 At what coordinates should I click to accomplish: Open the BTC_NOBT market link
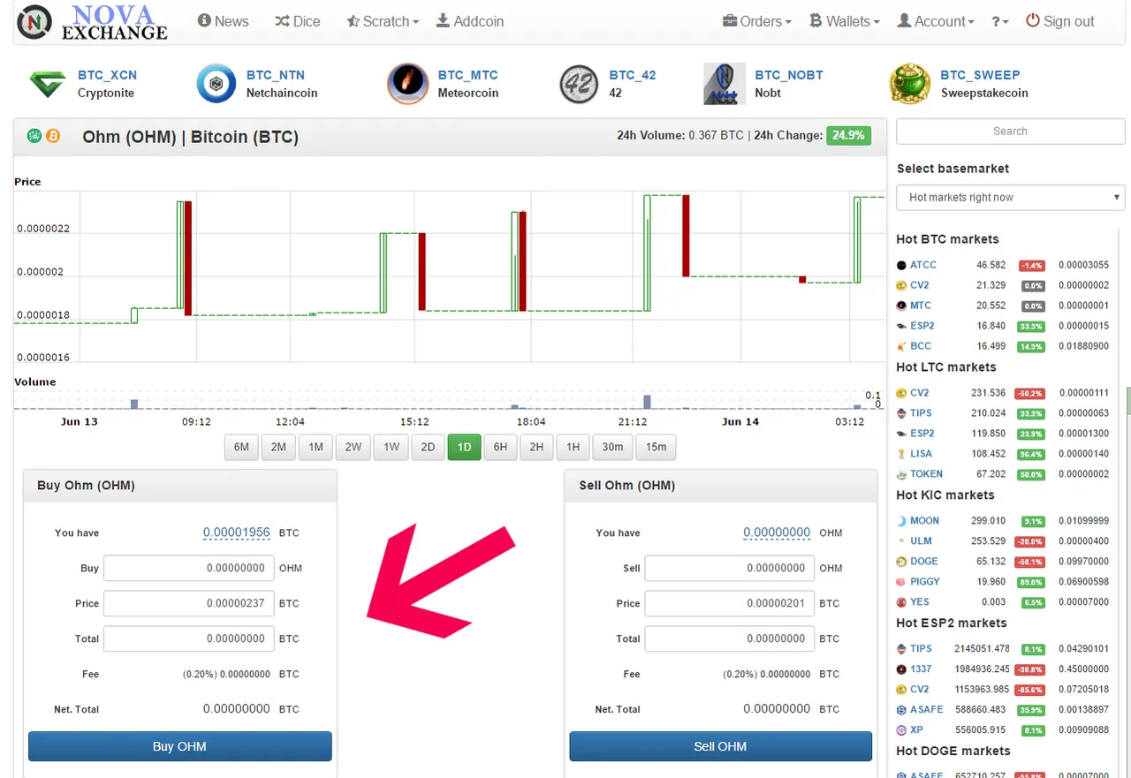789,75
